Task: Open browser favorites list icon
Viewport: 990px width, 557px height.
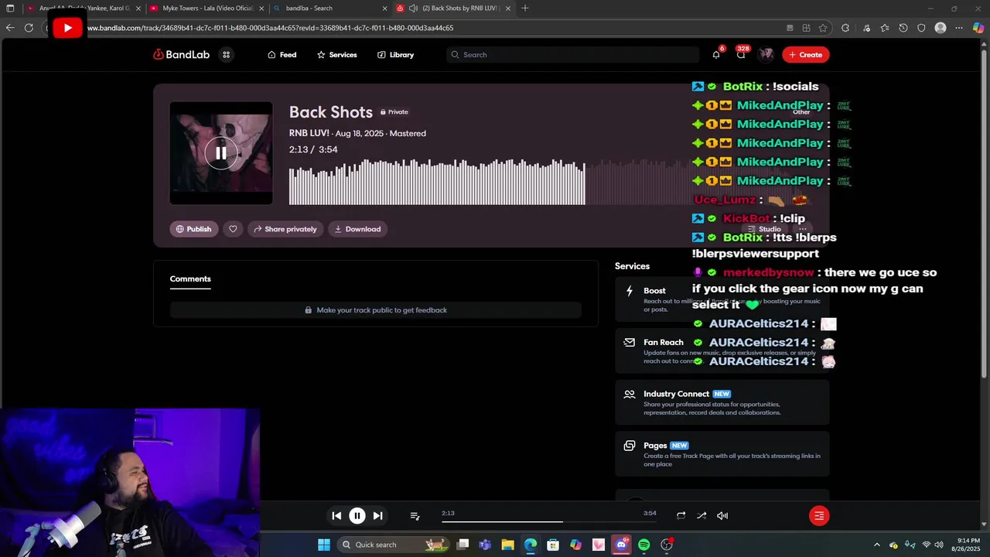Action: [x=884, y=28]
